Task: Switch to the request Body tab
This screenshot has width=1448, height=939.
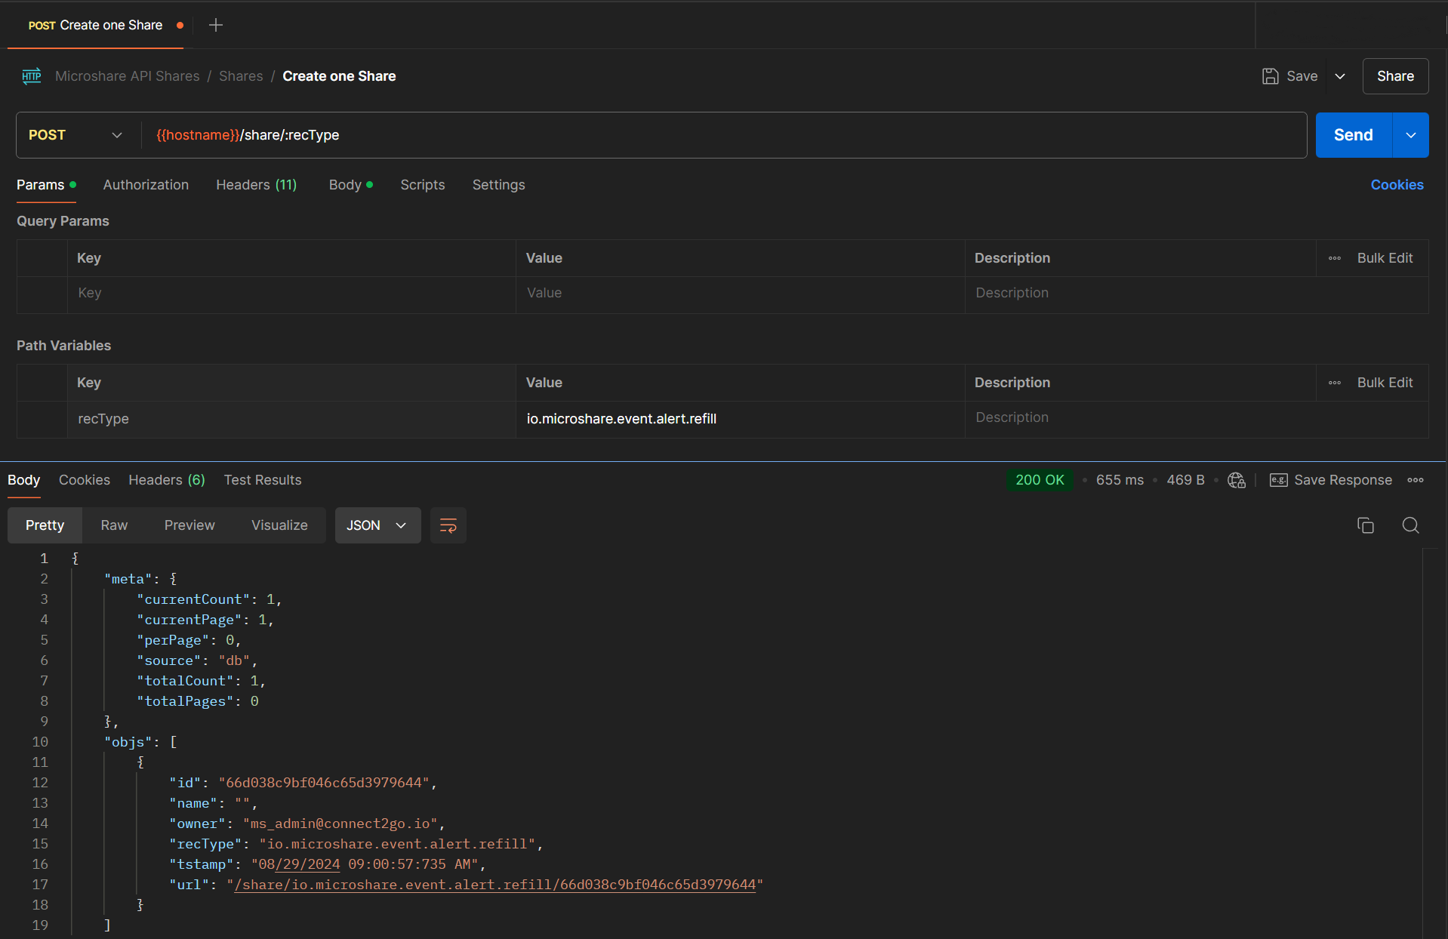Action: (350, 185)
